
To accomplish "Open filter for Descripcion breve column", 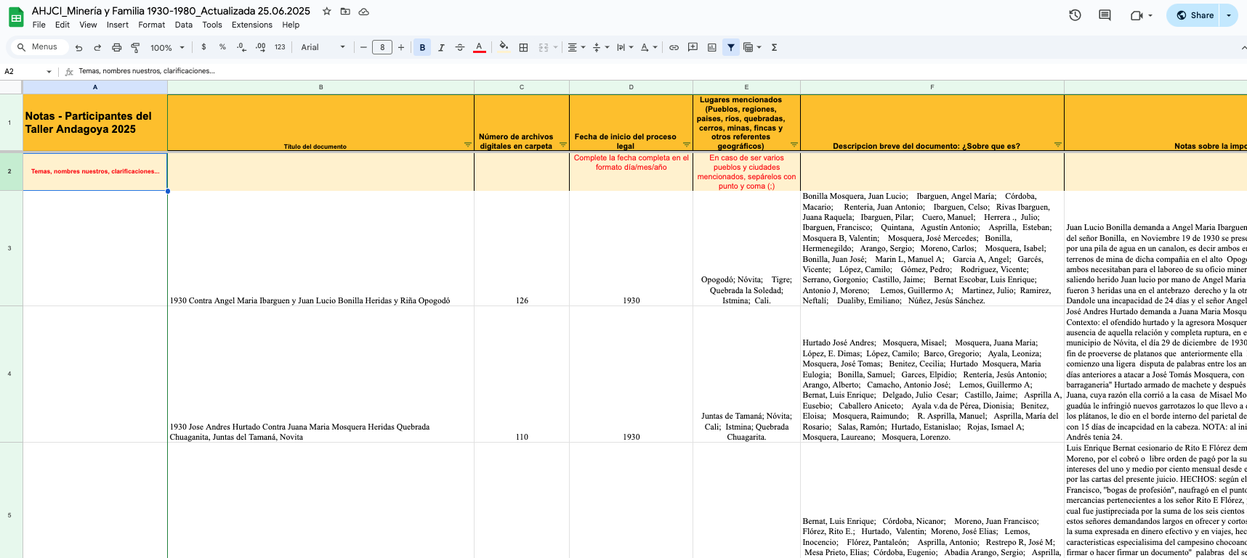I will [x=1058, y=144].
